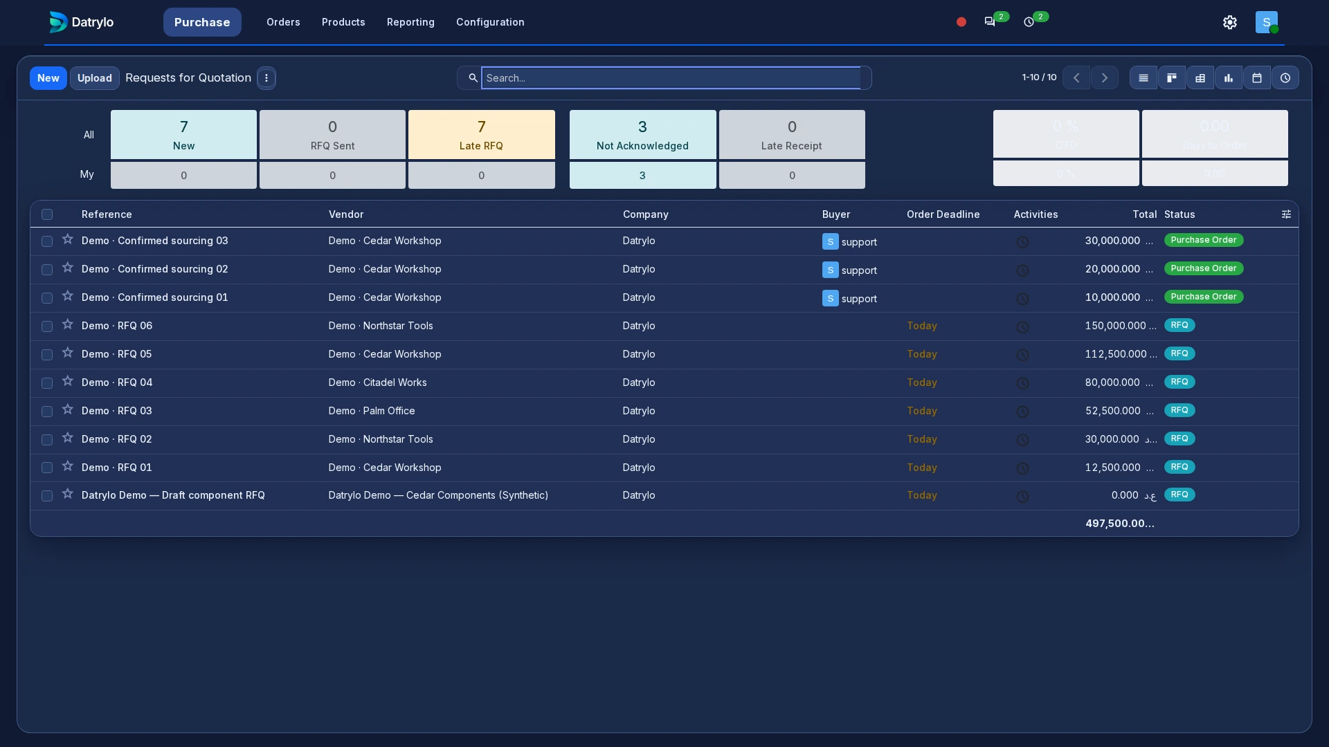Open the optional columns settings
This screenshot has width=1329, height=747.
1286,214
